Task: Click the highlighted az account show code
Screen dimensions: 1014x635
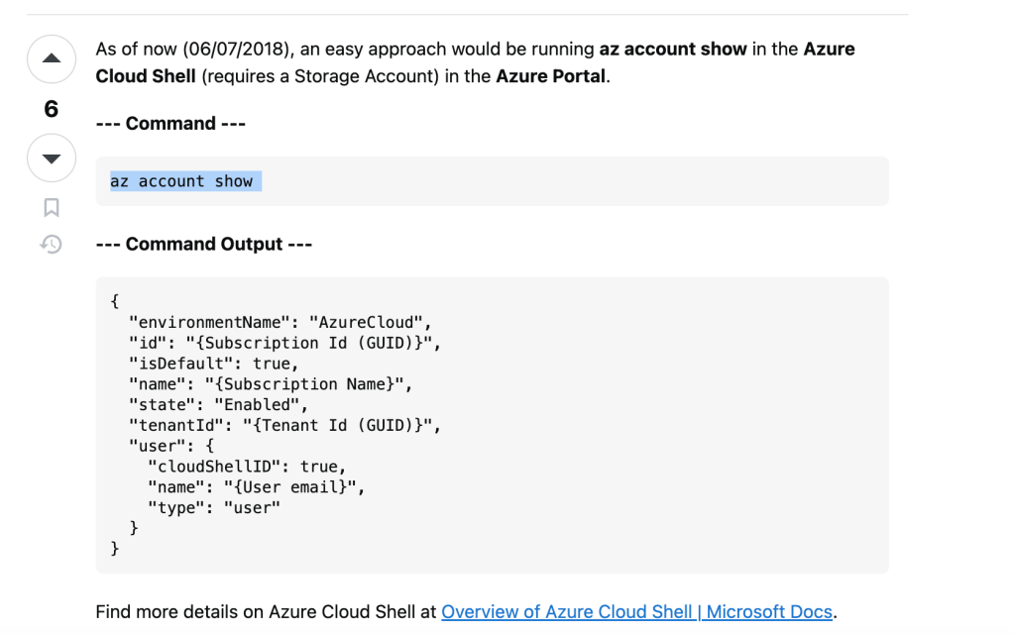Action: coord(185,181)
